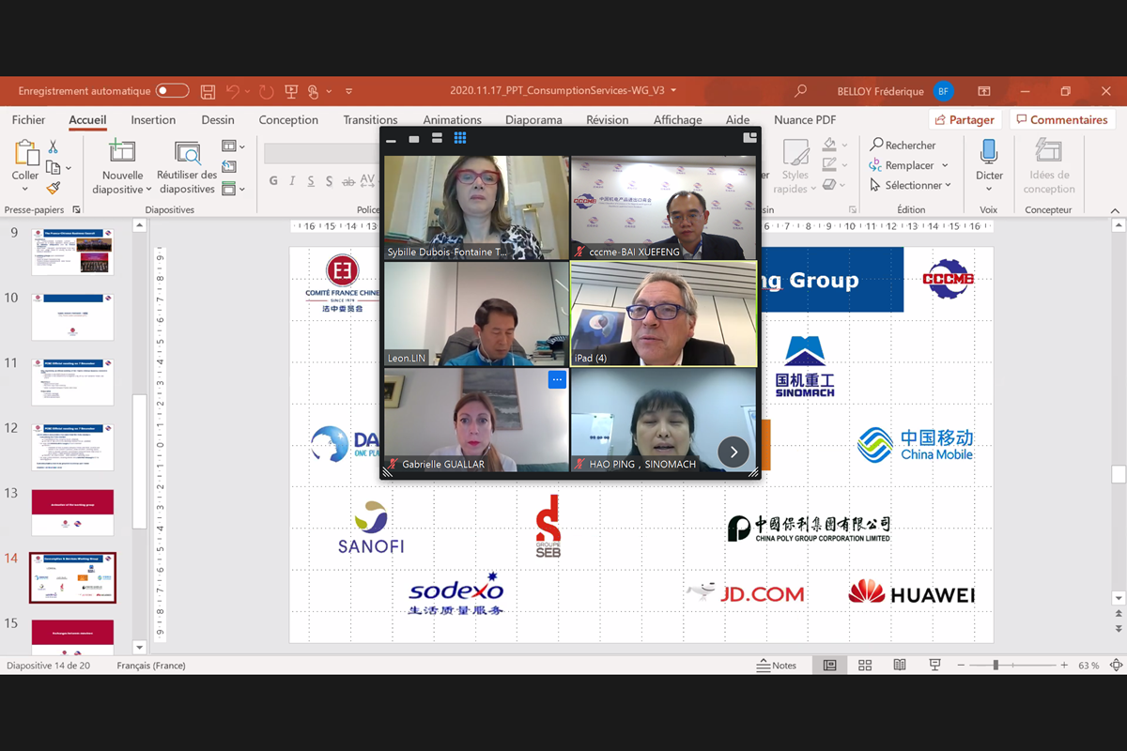Open the Conception tab
Viewport: 1127px width, 751px height.
tap(288, 120)
